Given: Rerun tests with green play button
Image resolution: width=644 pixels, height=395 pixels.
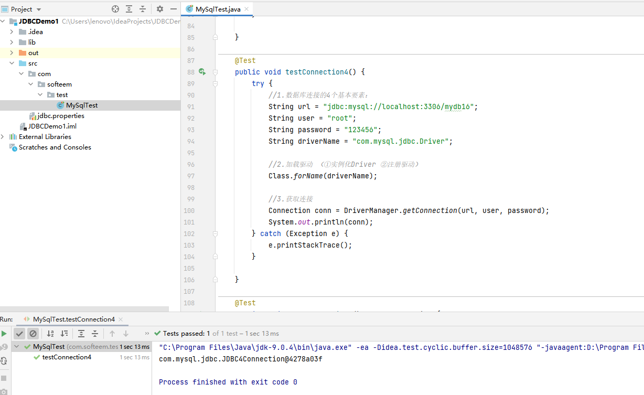Looking at the screenshot, I should (x=4, y=334).
